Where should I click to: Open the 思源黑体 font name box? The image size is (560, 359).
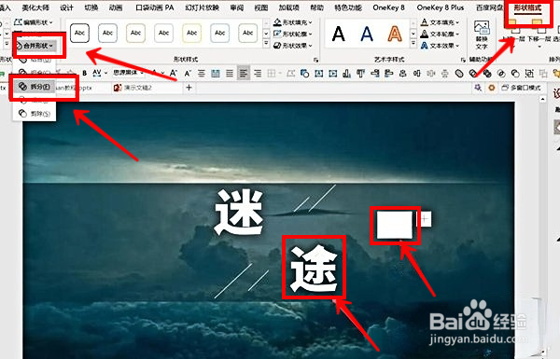[x=128, y=73]
